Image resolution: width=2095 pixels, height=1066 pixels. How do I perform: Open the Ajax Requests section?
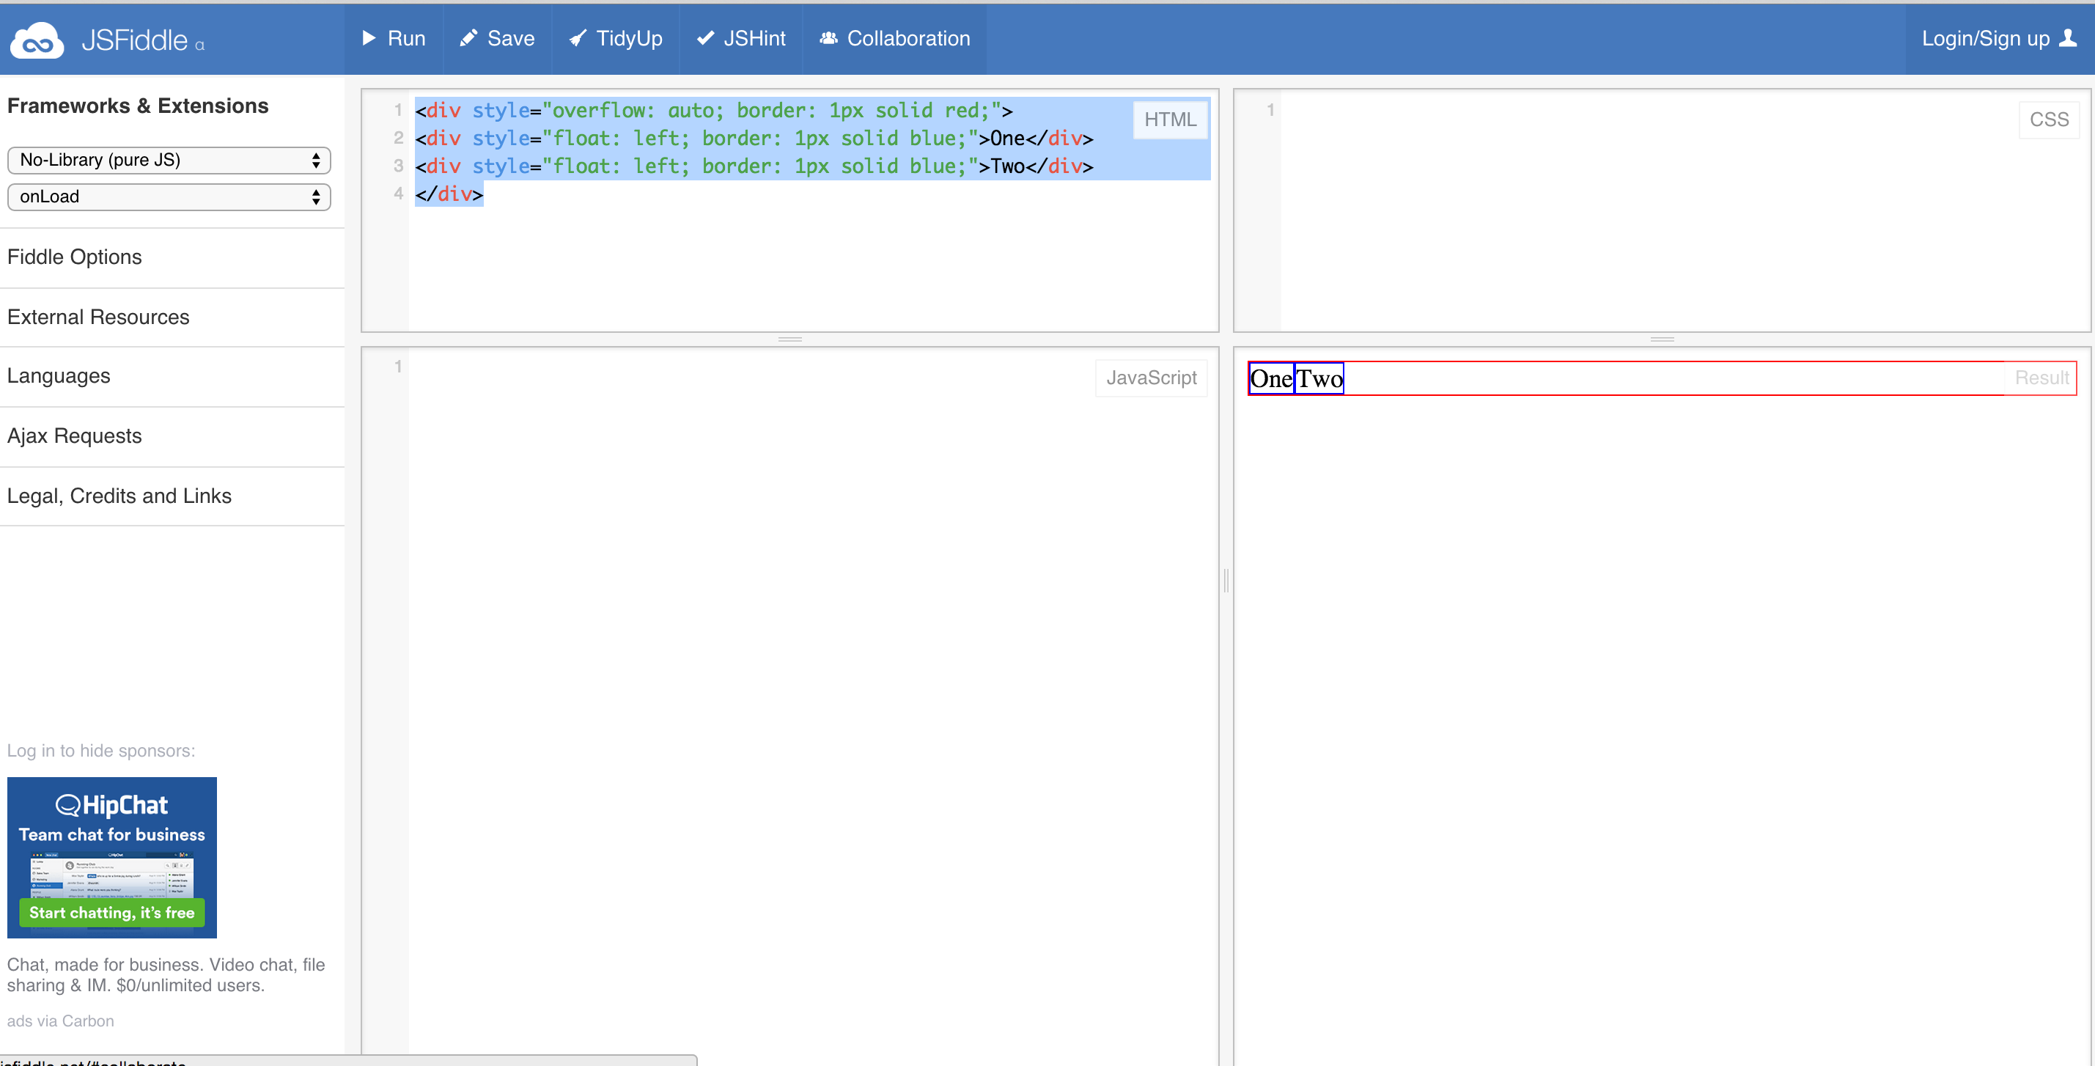pos(75,437)
